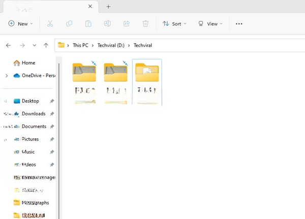Unpin Music using its pin icon

click(x=52, y=152)
